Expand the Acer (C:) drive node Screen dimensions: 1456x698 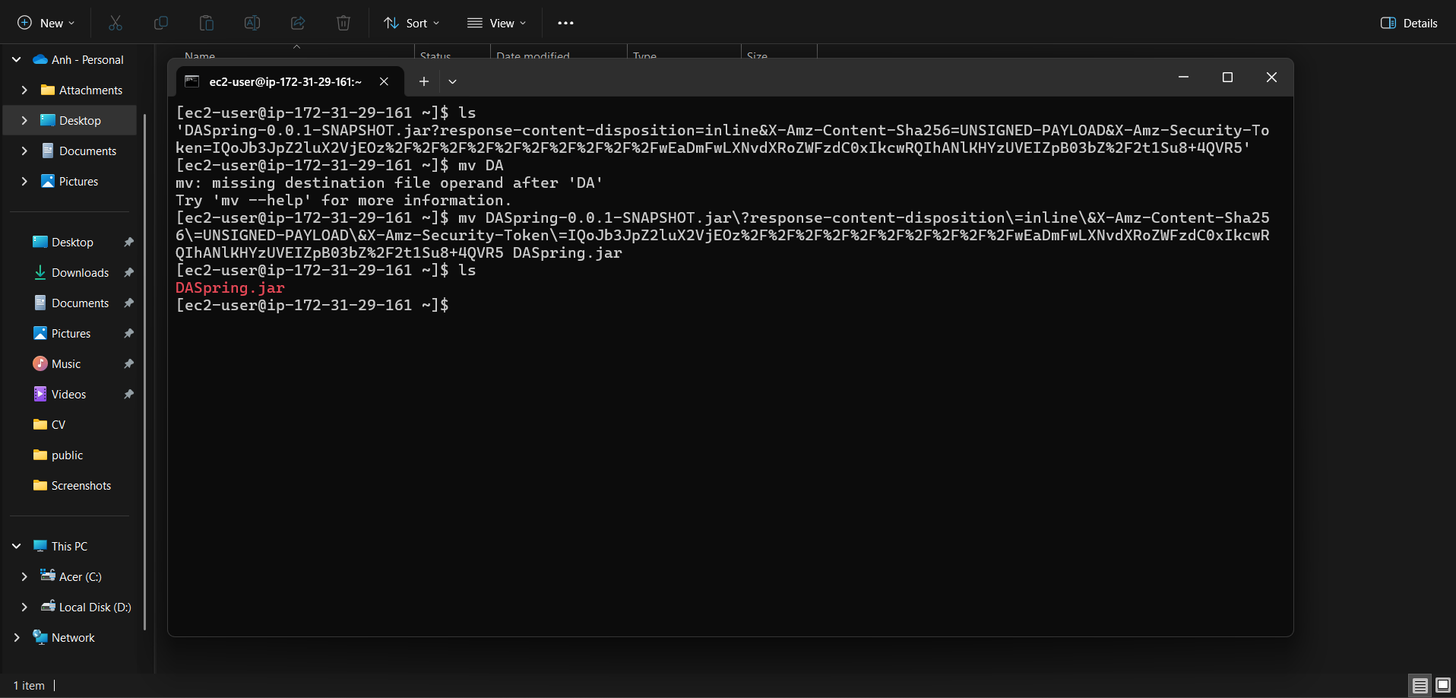[24, 576]
